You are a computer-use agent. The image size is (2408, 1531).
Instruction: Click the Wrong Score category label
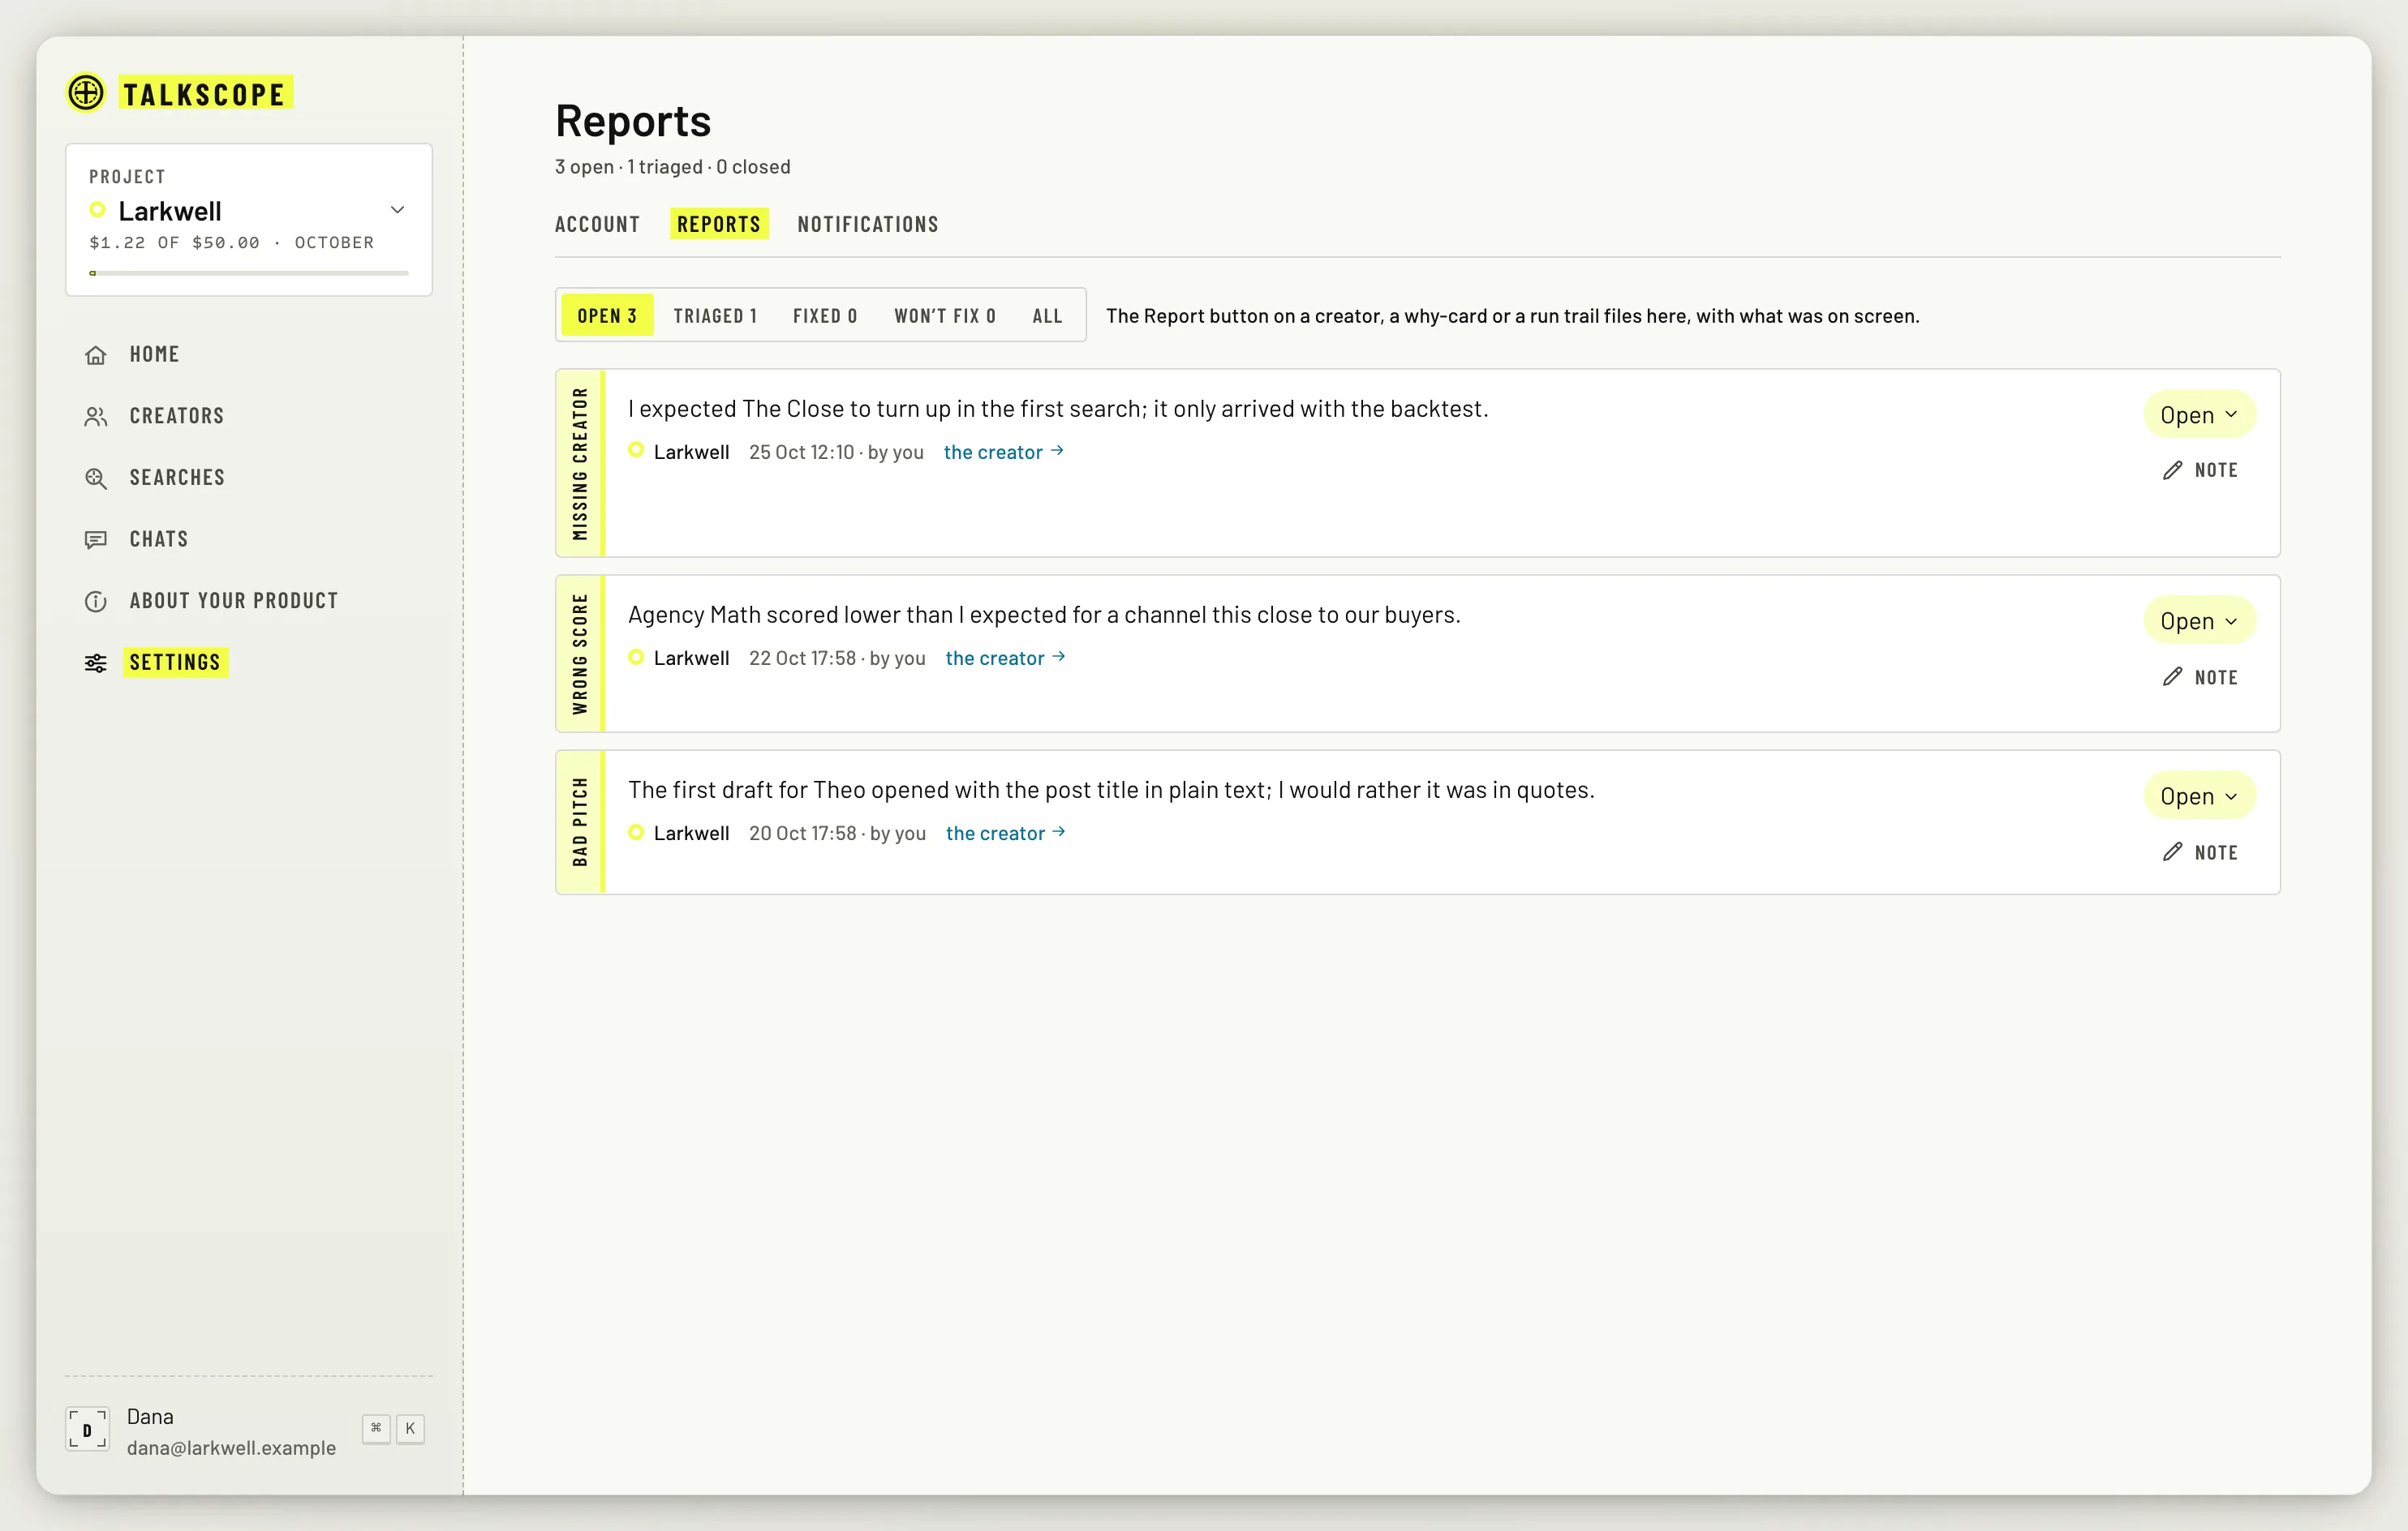coord(580,654)
